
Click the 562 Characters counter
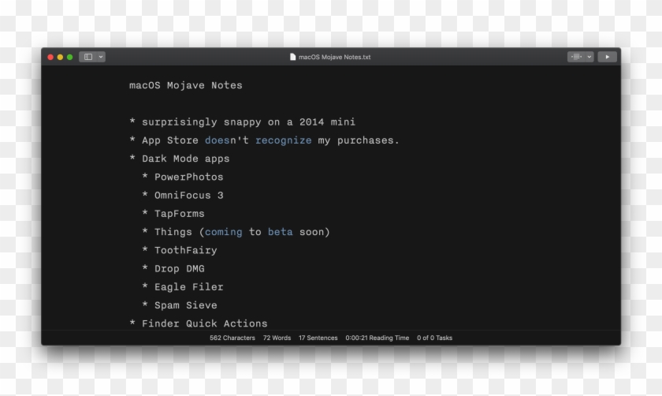pos(232,338)
